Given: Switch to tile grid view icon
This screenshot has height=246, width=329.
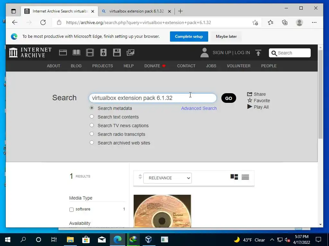Looking at the screenshot, I should (x=234, y=177).
